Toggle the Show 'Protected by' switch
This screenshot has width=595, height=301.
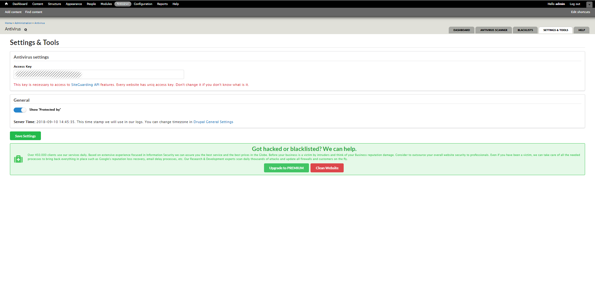(x=20, y=110)
